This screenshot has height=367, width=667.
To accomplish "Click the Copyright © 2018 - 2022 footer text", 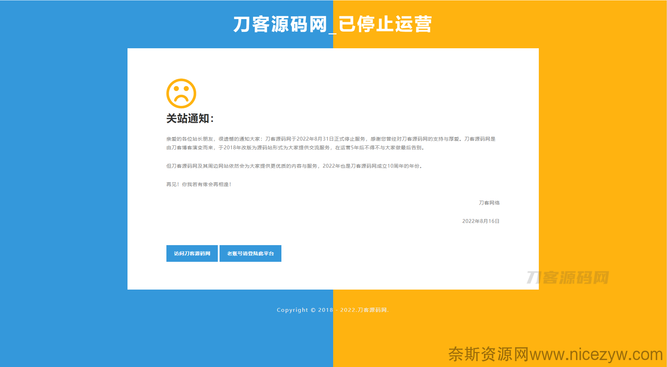I will click(x=333, y=310).
